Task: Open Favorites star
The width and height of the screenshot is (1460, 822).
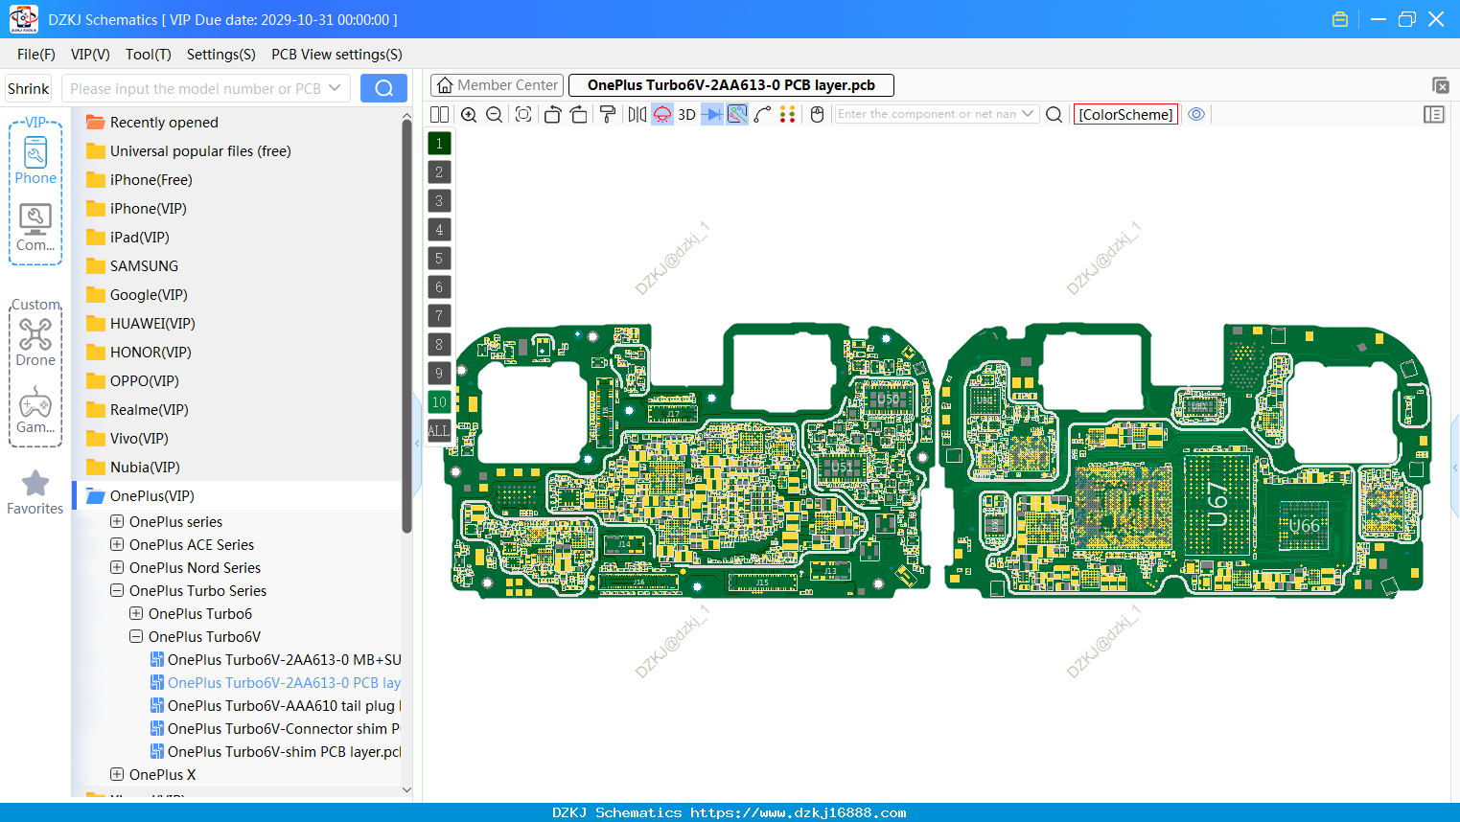Action: (35, 492)
